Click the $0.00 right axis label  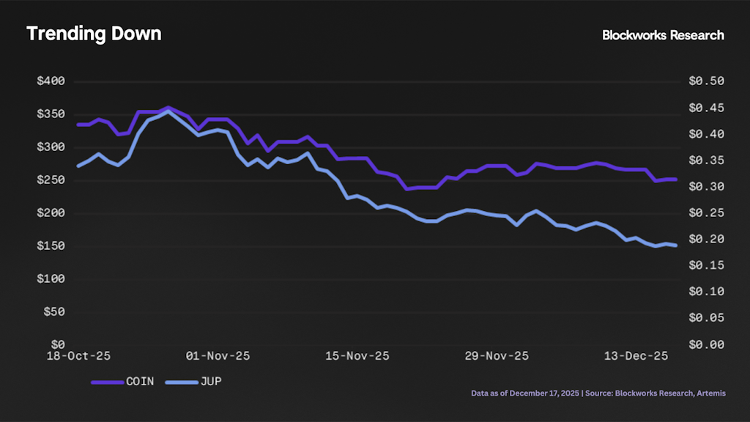click(x=706, y=344)
